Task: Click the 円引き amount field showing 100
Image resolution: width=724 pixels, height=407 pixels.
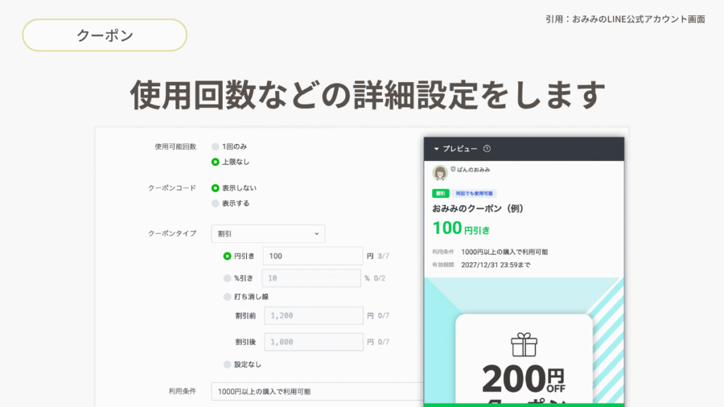Action: click(313, 256)
